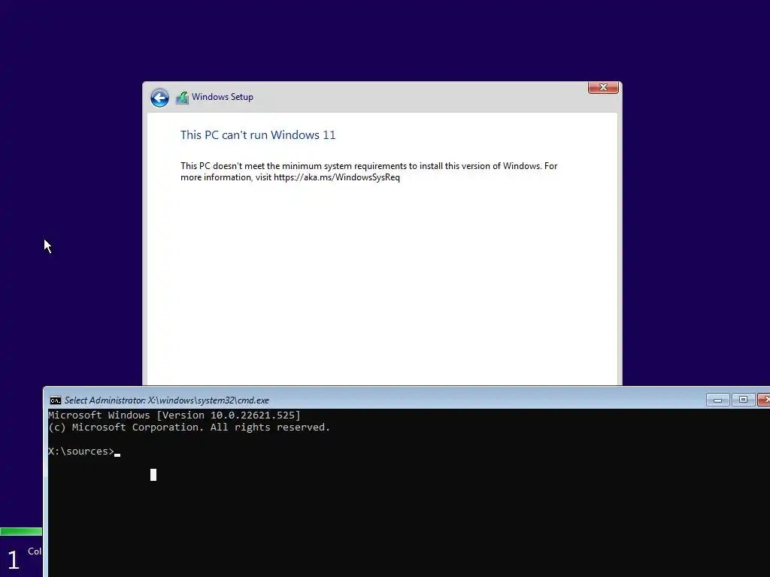Click the X:\sources> prompt line in cmd

pos(84,452)
